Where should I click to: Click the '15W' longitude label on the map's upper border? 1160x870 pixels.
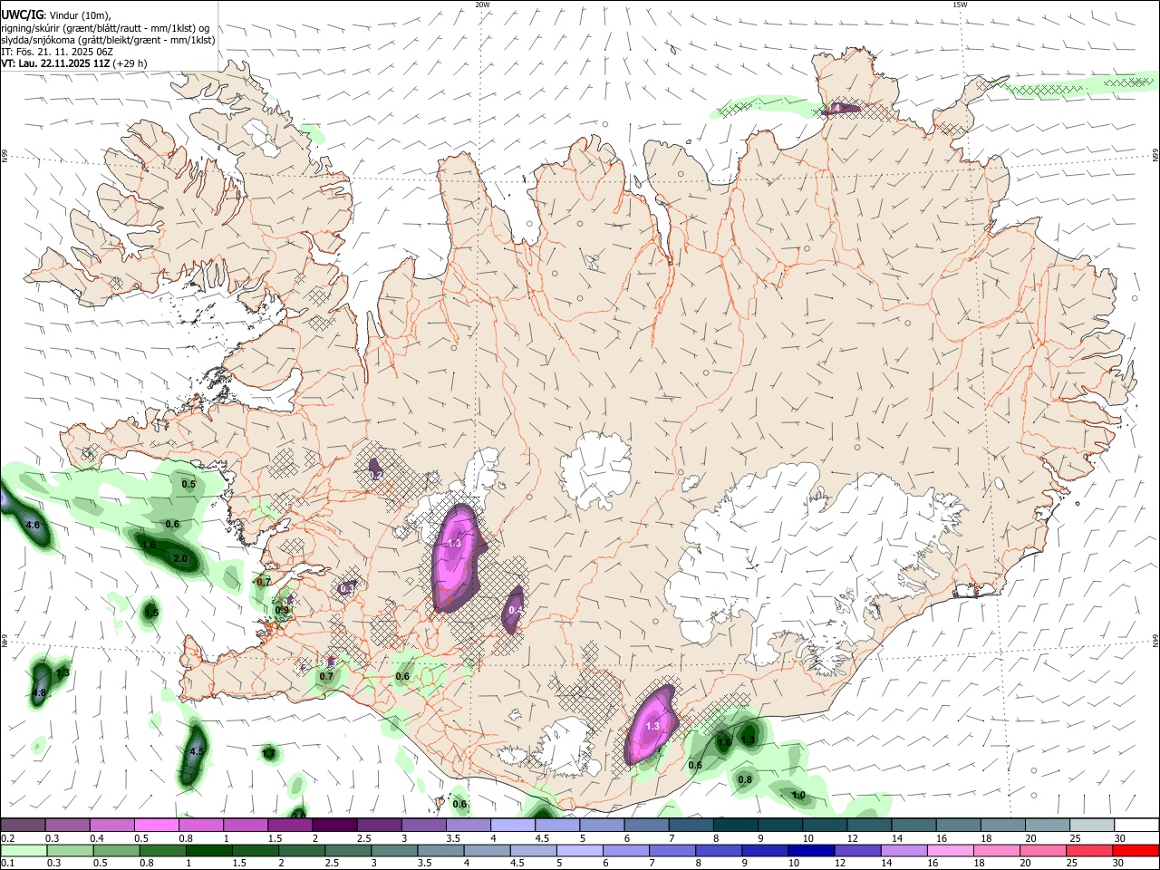[x=960, y=5]
